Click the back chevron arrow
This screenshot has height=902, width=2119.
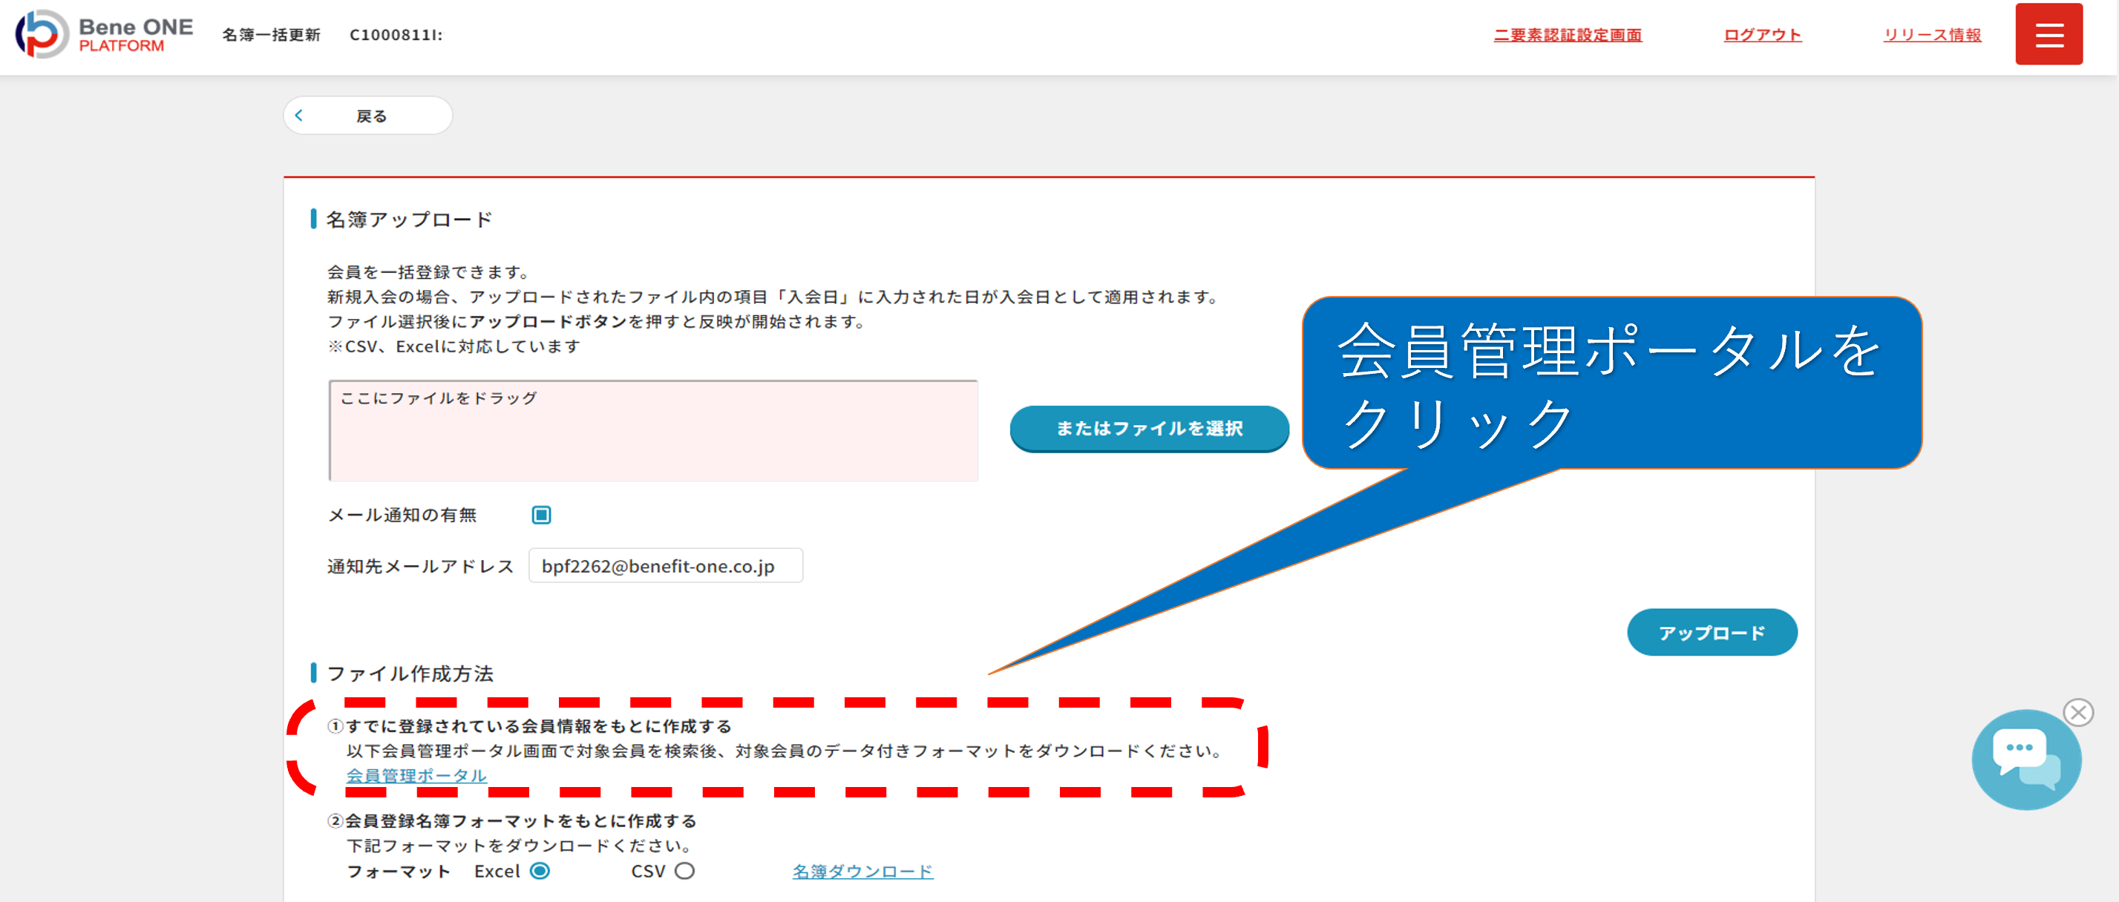[x=299, y=116]
